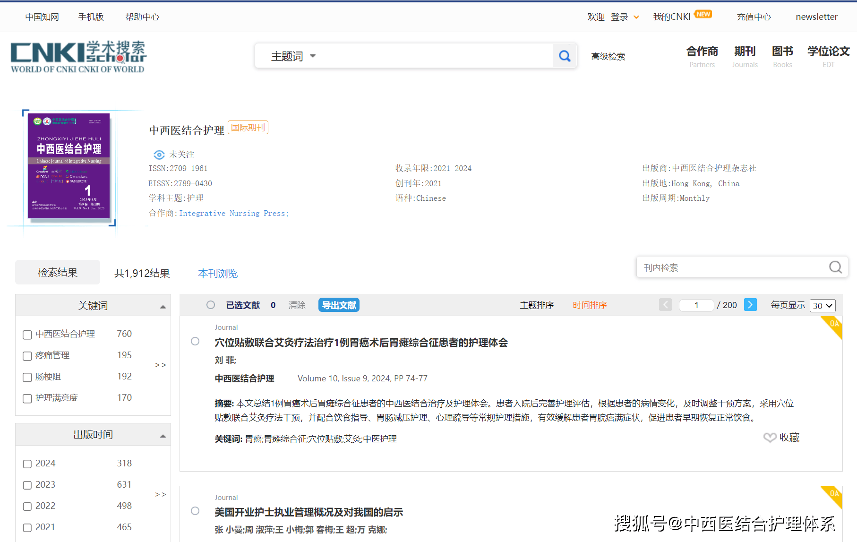Click 清除 to clear selected documents
857x542 pixels.
[x=297, y=305]
